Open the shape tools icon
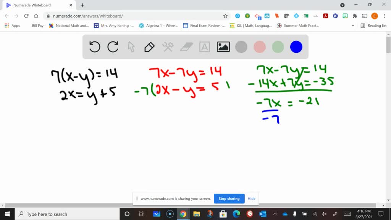Viewport: 391px width, 220px height. click(x=168, y=47)
